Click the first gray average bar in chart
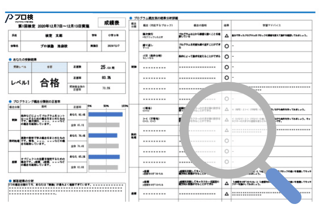The height and width of the screenshot is (207, 319). tap(104, 124)
